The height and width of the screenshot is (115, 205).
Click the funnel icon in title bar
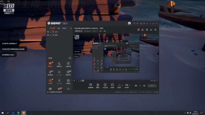[144, 24]
